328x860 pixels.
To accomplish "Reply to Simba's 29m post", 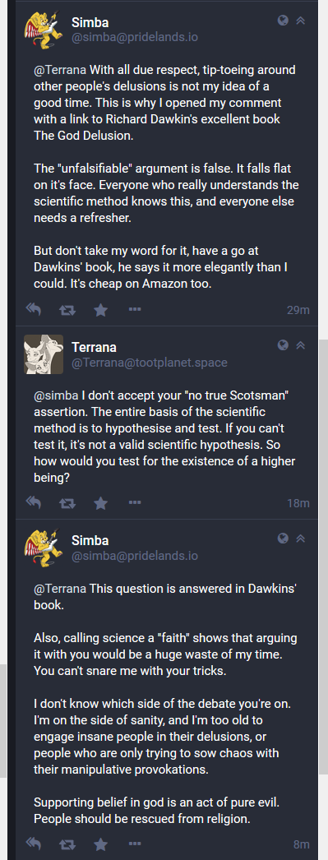I will click(34, 310).
